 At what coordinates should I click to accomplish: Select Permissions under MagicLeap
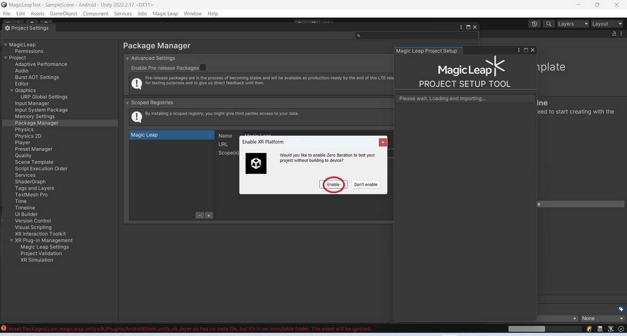29,51
